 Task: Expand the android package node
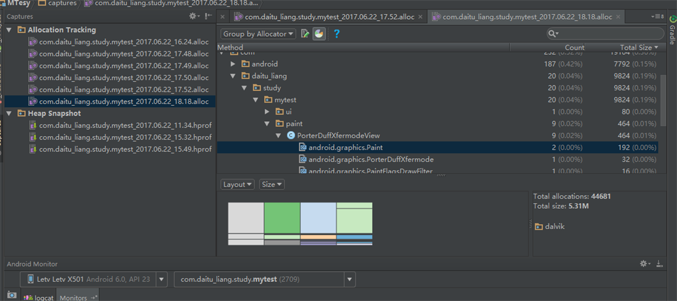[233, 64]
